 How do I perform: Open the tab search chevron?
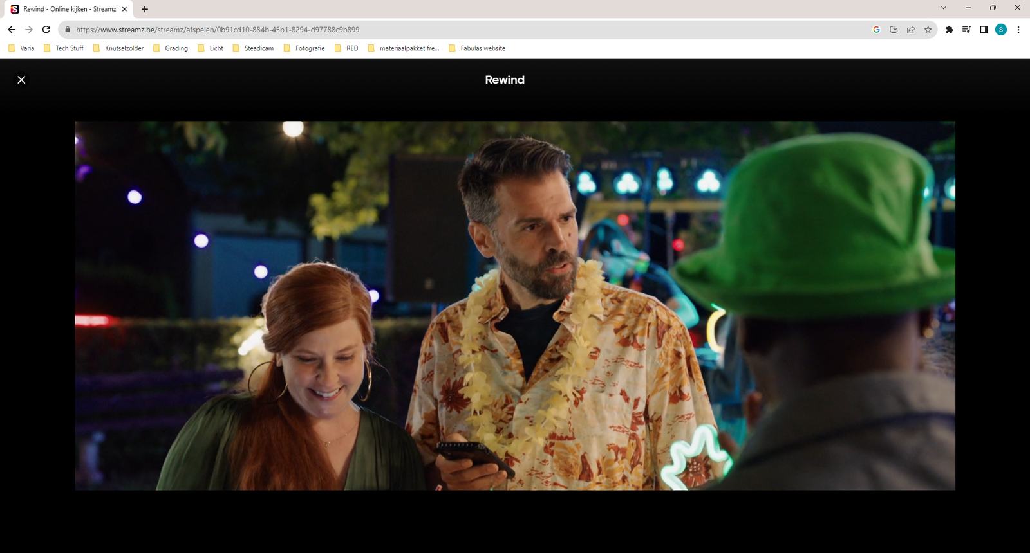pos(944,8)
